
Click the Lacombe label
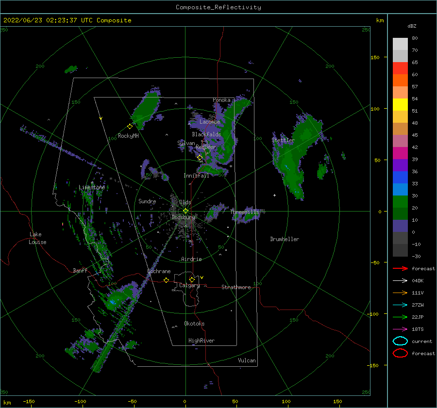click(x=210, y=122)
